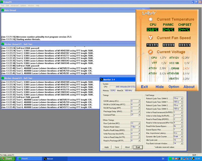This screenshot has height=161, width=202.
Task: Open the Precharge Delay (tRAS) dropdown
Action: [139, 111]
